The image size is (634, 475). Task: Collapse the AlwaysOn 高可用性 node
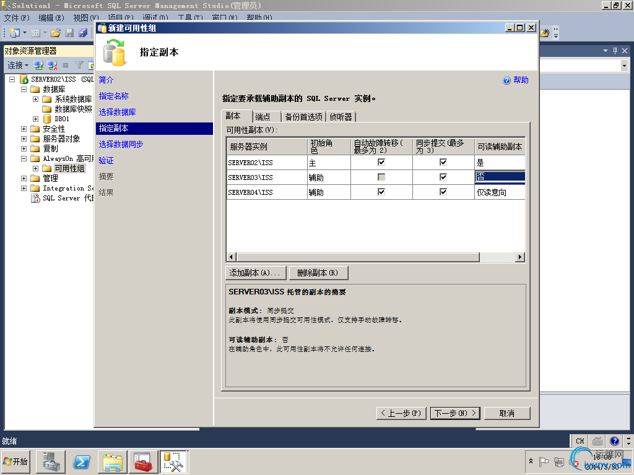[x=24, y=159]
